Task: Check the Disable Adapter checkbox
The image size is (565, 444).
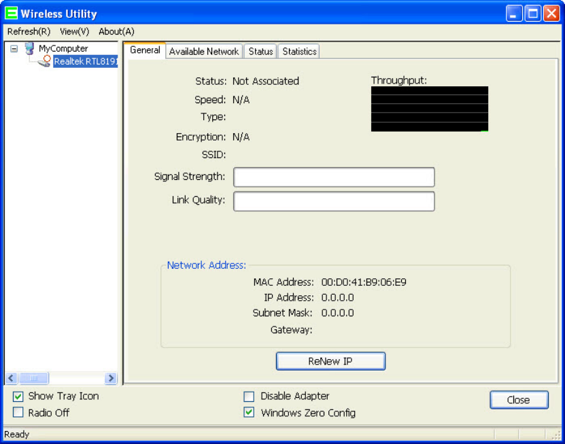Action: pyautogui.click(x=249, y=396)
